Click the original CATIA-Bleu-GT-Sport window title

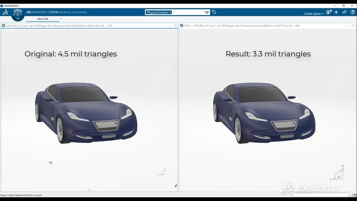tap(59, 26)
